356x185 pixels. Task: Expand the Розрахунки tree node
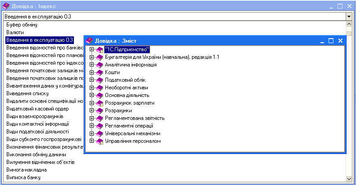coord(91,110)
